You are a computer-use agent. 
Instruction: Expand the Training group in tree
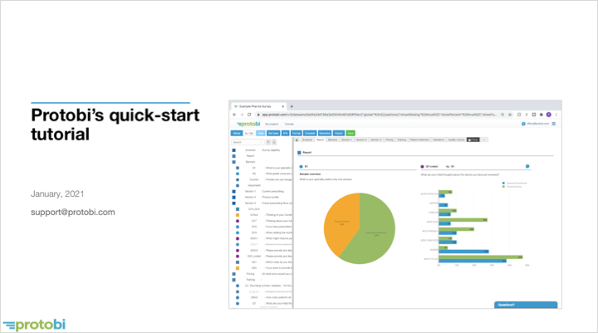(235, 279)
